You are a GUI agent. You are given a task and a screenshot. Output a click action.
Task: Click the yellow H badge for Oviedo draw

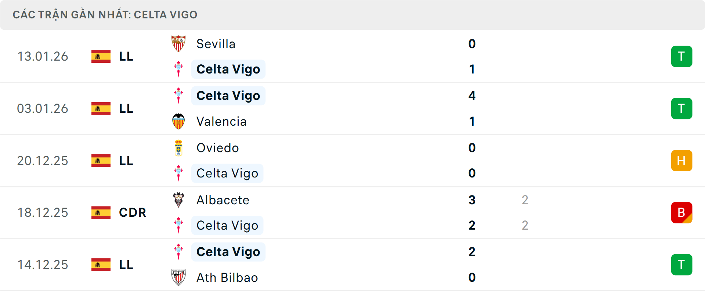pos(681,160)
